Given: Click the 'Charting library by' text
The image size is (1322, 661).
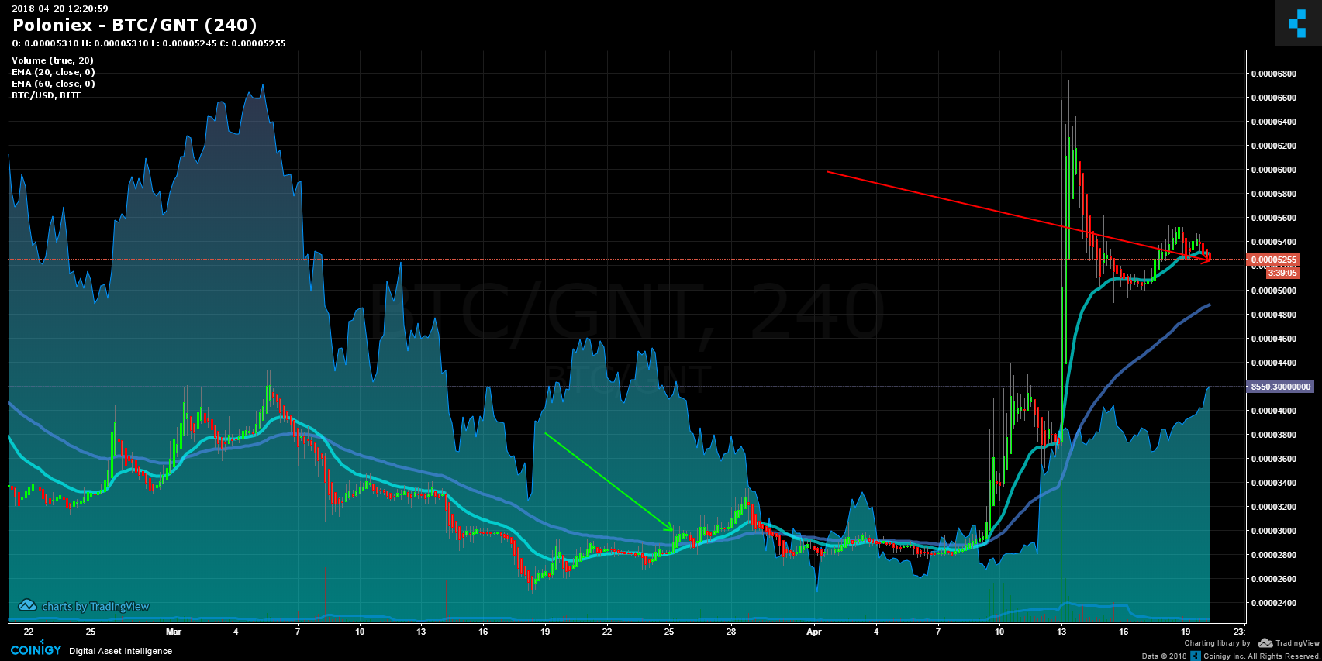Looking at the screenshot, I should (x=1217, y=643).
